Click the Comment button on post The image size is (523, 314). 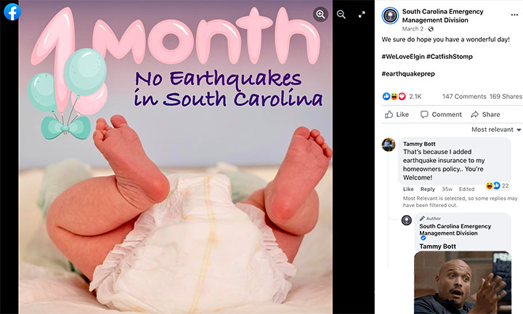pos(440,114)
